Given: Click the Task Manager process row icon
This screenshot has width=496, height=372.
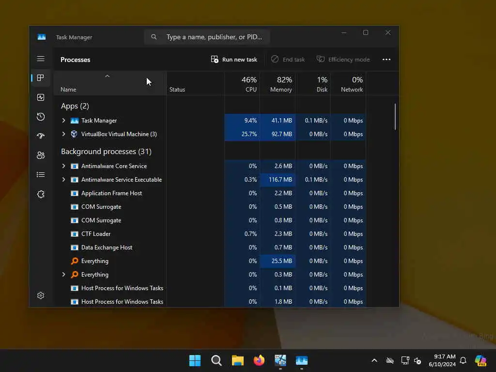Looking at the screenshot, I should pos(74,121).
